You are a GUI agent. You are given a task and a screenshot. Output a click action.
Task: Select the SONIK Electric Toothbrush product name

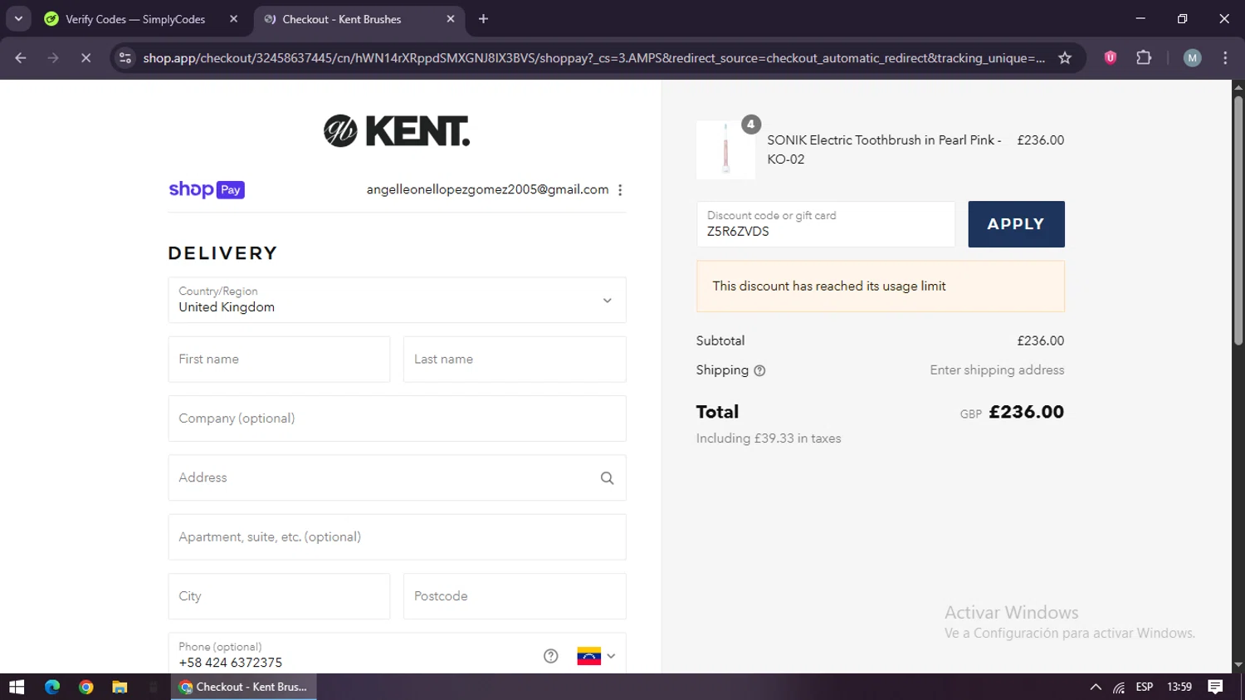pyautogui.click(x=884, y=149)
